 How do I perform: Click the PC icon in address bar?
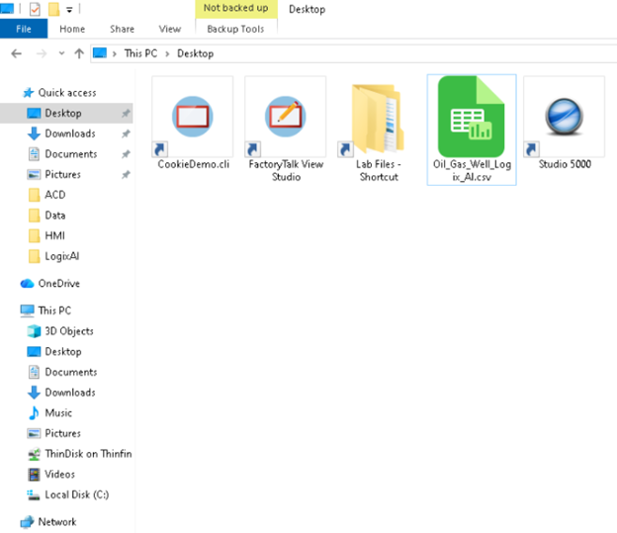(x=100, y=53)
